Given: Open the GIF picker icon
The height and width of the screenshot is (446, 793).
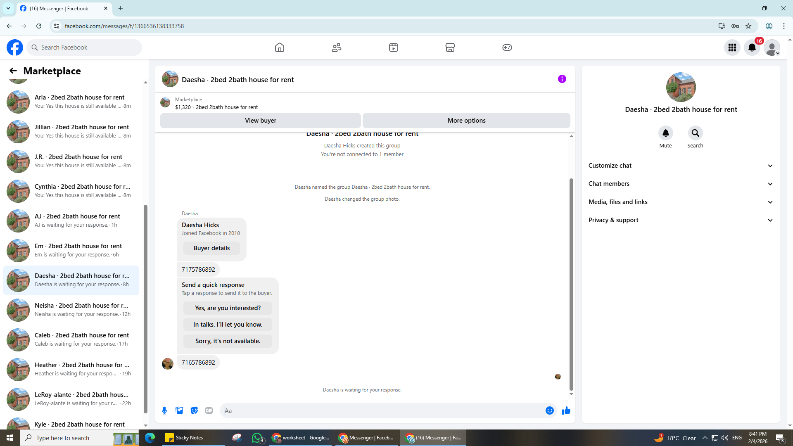Looking at the screenshot, I should [209, 410].
